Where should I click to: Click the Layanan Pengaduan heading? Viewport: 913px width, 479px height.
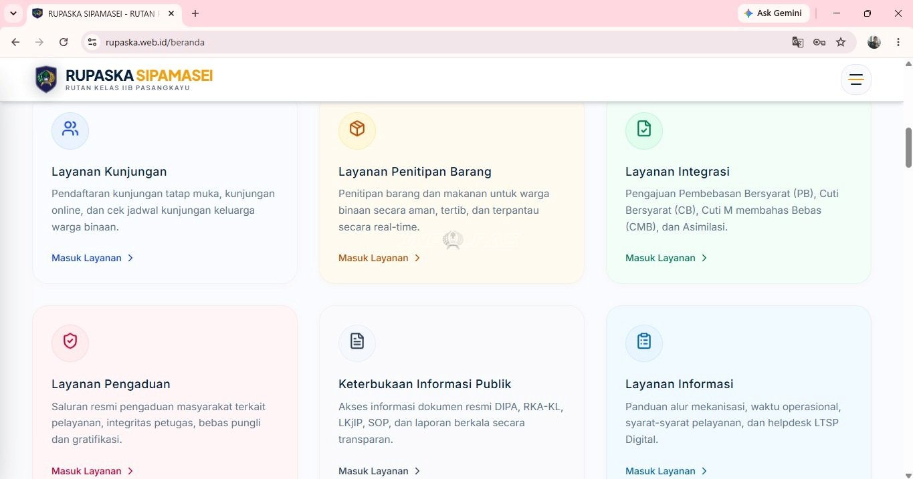point(111,384)
